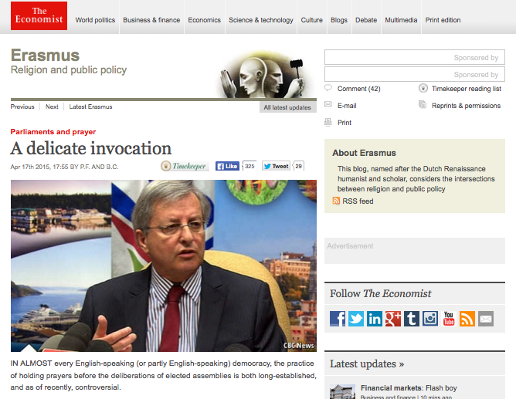This screenshot has height=399, width=516.
Task: Click The Economist logo
Action: coord(39,15)
